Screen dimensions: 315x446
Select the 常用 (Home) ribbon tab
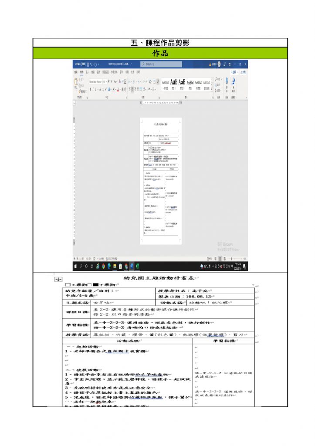click(81, 72)
